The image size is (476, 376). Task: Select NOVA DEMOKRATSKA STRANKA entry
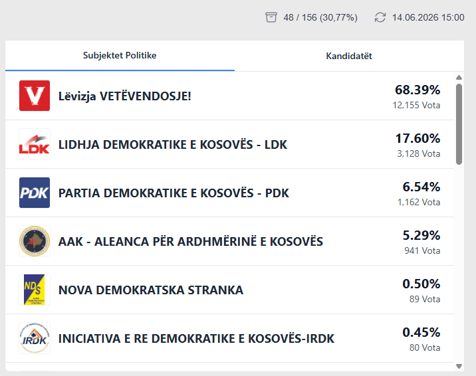pos(230,290)
